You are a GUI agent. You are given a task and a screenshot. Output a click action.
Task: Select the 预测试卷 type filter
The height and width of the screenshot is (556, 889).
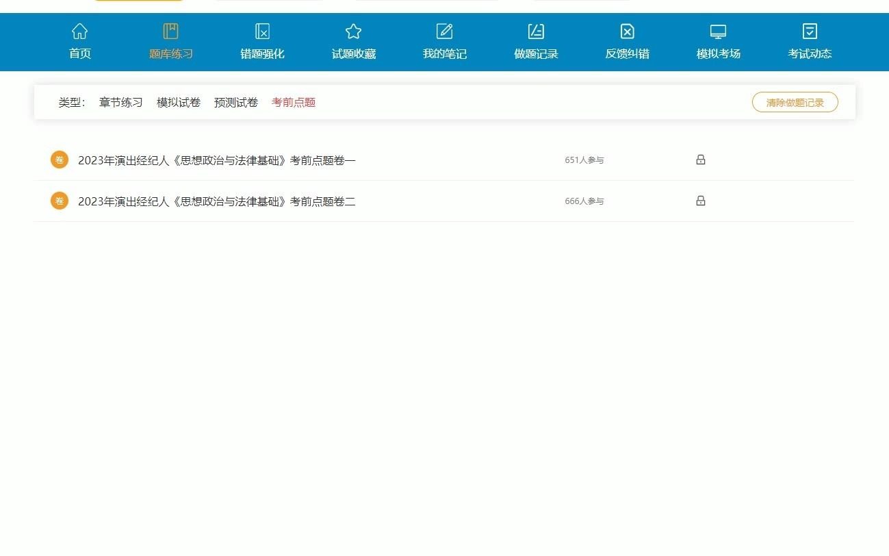(x=236, y=103)
